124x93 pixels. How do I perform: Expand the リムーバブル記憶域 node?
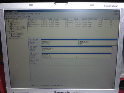(x=10, y=33)
